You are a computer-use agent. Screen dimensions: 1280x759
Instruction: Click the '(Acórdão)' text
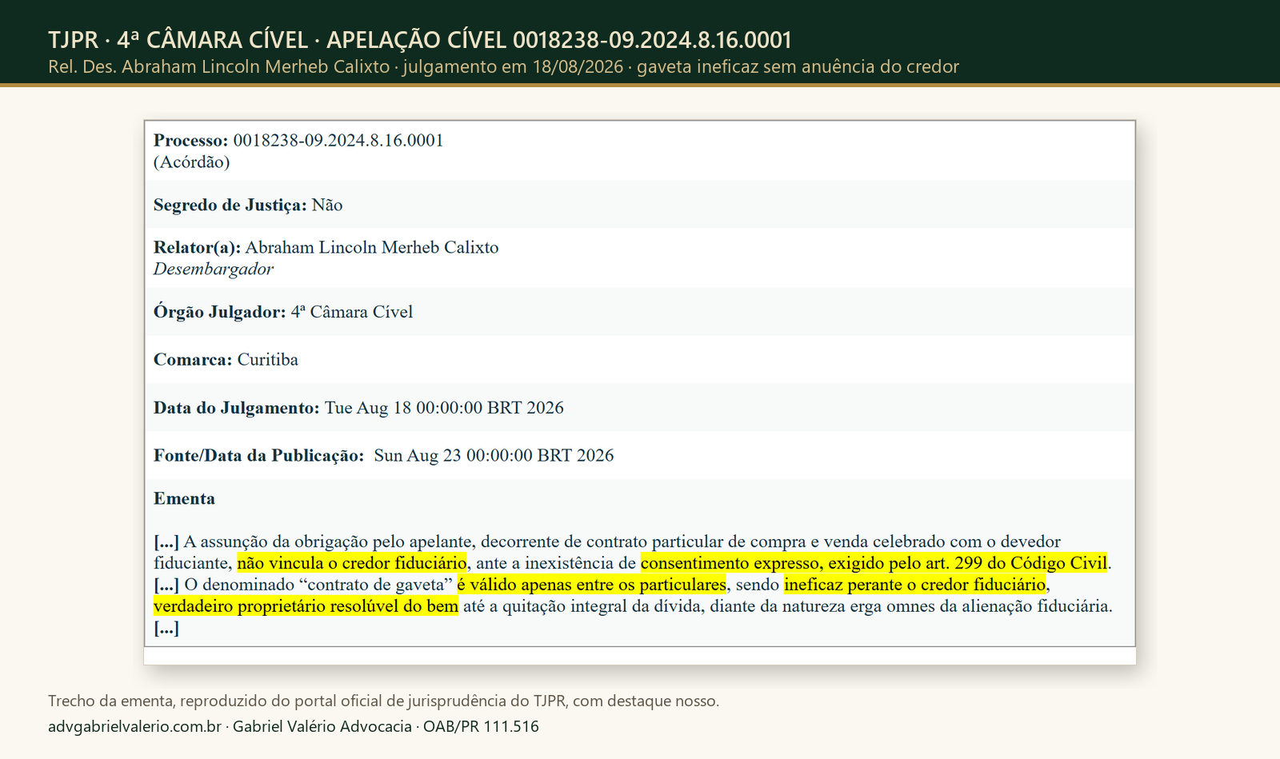pyautogui.click(x=191, y=162)
